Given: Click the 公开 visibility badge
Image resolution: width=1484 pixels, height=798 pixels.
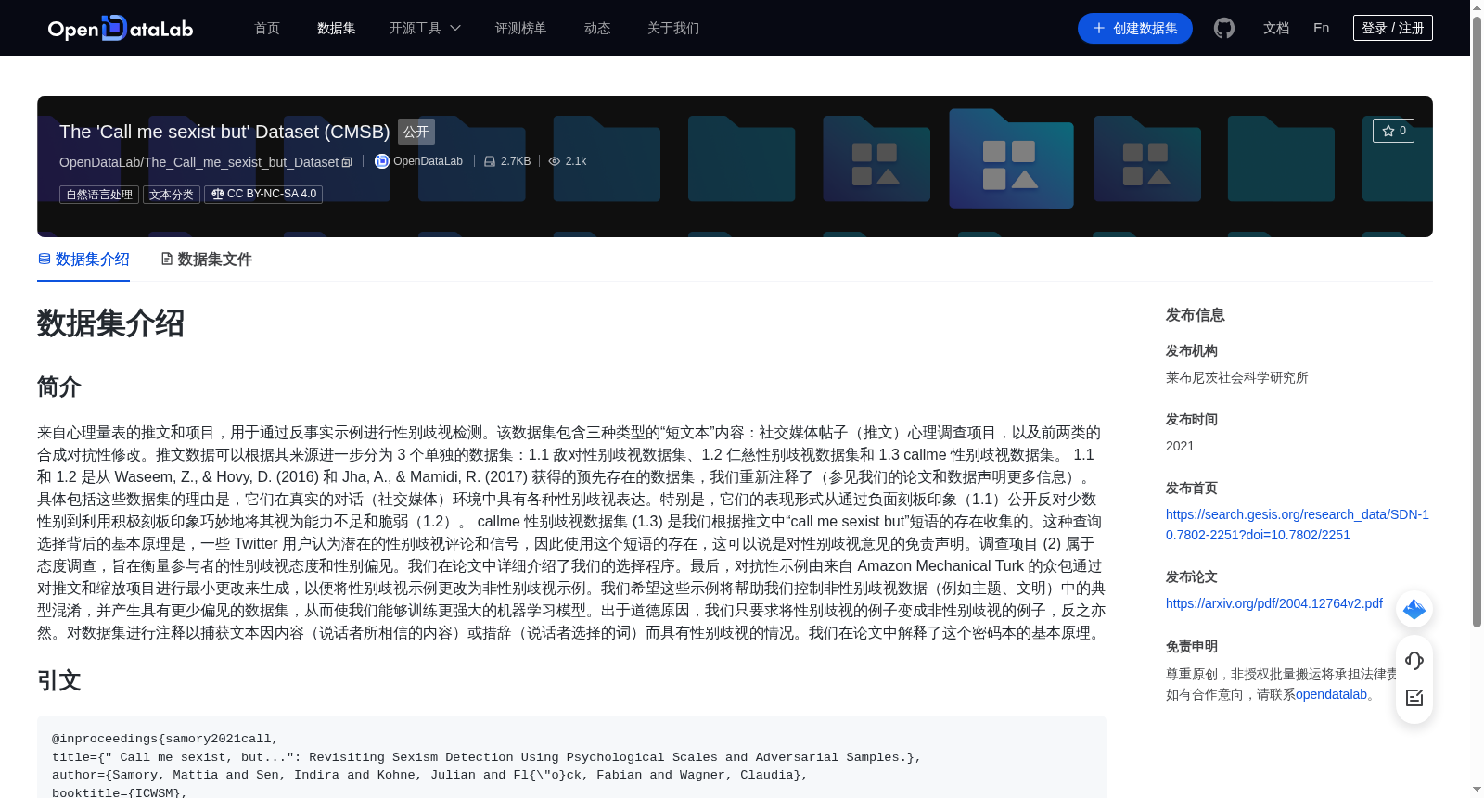Looking at the screenshot, I should click(x=416, y=132).
